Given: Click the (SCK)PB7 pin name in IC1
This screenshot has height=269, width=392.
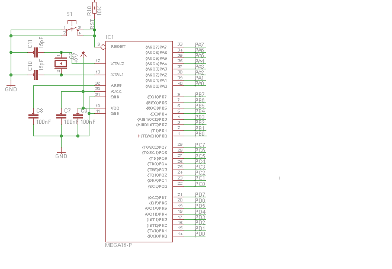Looking at the screenshot, I should (x=158, y=97).
